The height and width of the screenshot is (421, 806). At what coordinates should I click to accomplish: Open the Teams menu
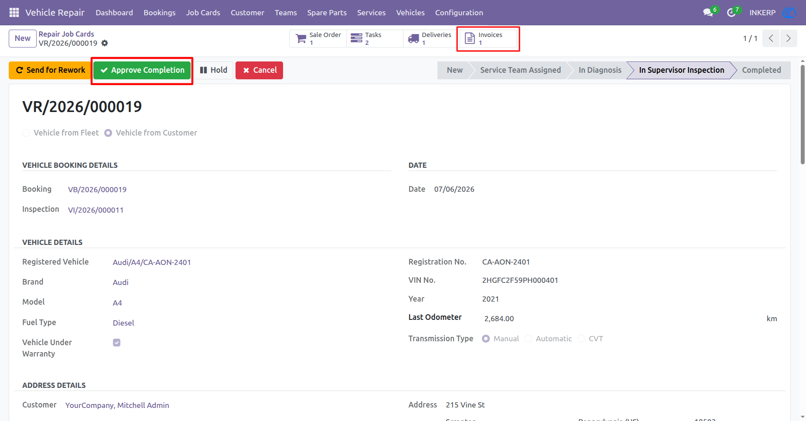click(286, 13)
